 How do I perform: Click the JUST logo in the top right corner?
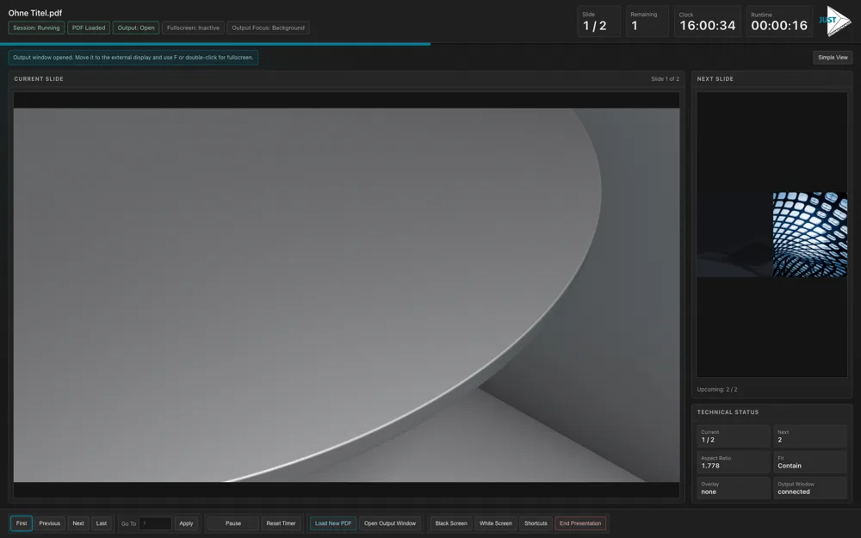point(833,21)
